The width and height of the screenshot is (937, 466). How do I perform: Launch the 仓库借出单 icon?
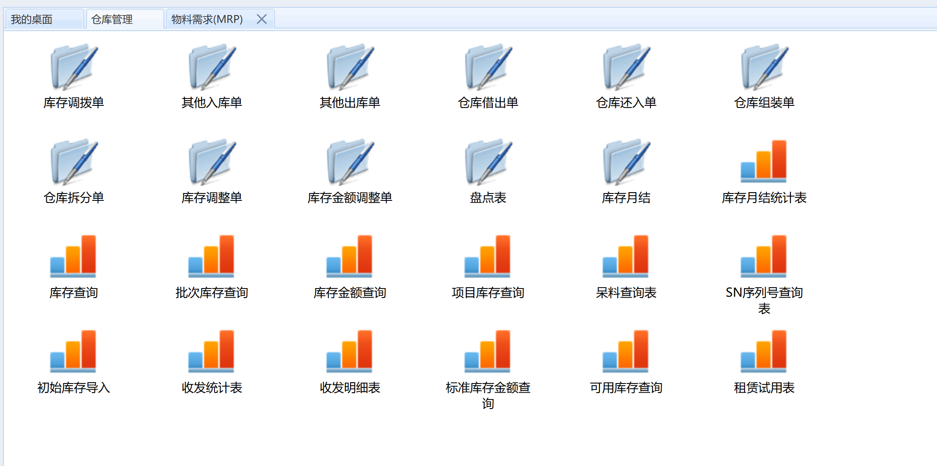[488, 67]
